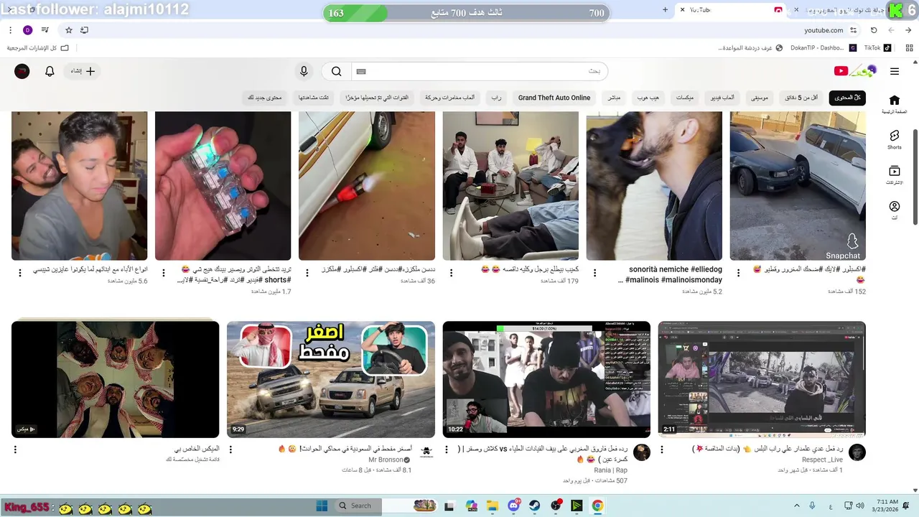Bookmark this page with the star icon
The width and height of the screenshot is (919, 517).
(69, 30)
